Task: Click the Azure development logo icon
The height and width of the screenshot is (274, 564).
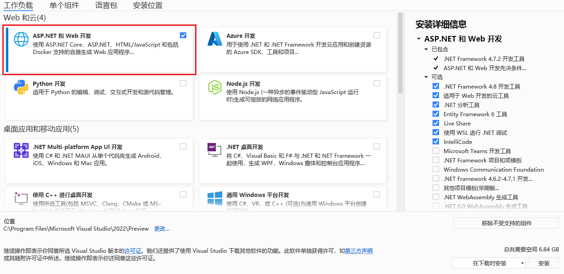Action: [x=215, y=39]
